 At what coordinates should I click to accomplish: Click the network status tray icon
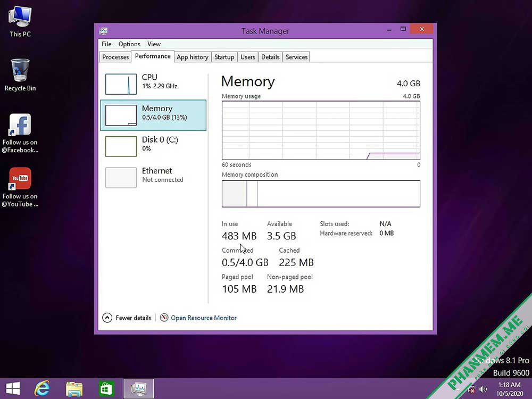pyautogui.click(x=471, y=389)
